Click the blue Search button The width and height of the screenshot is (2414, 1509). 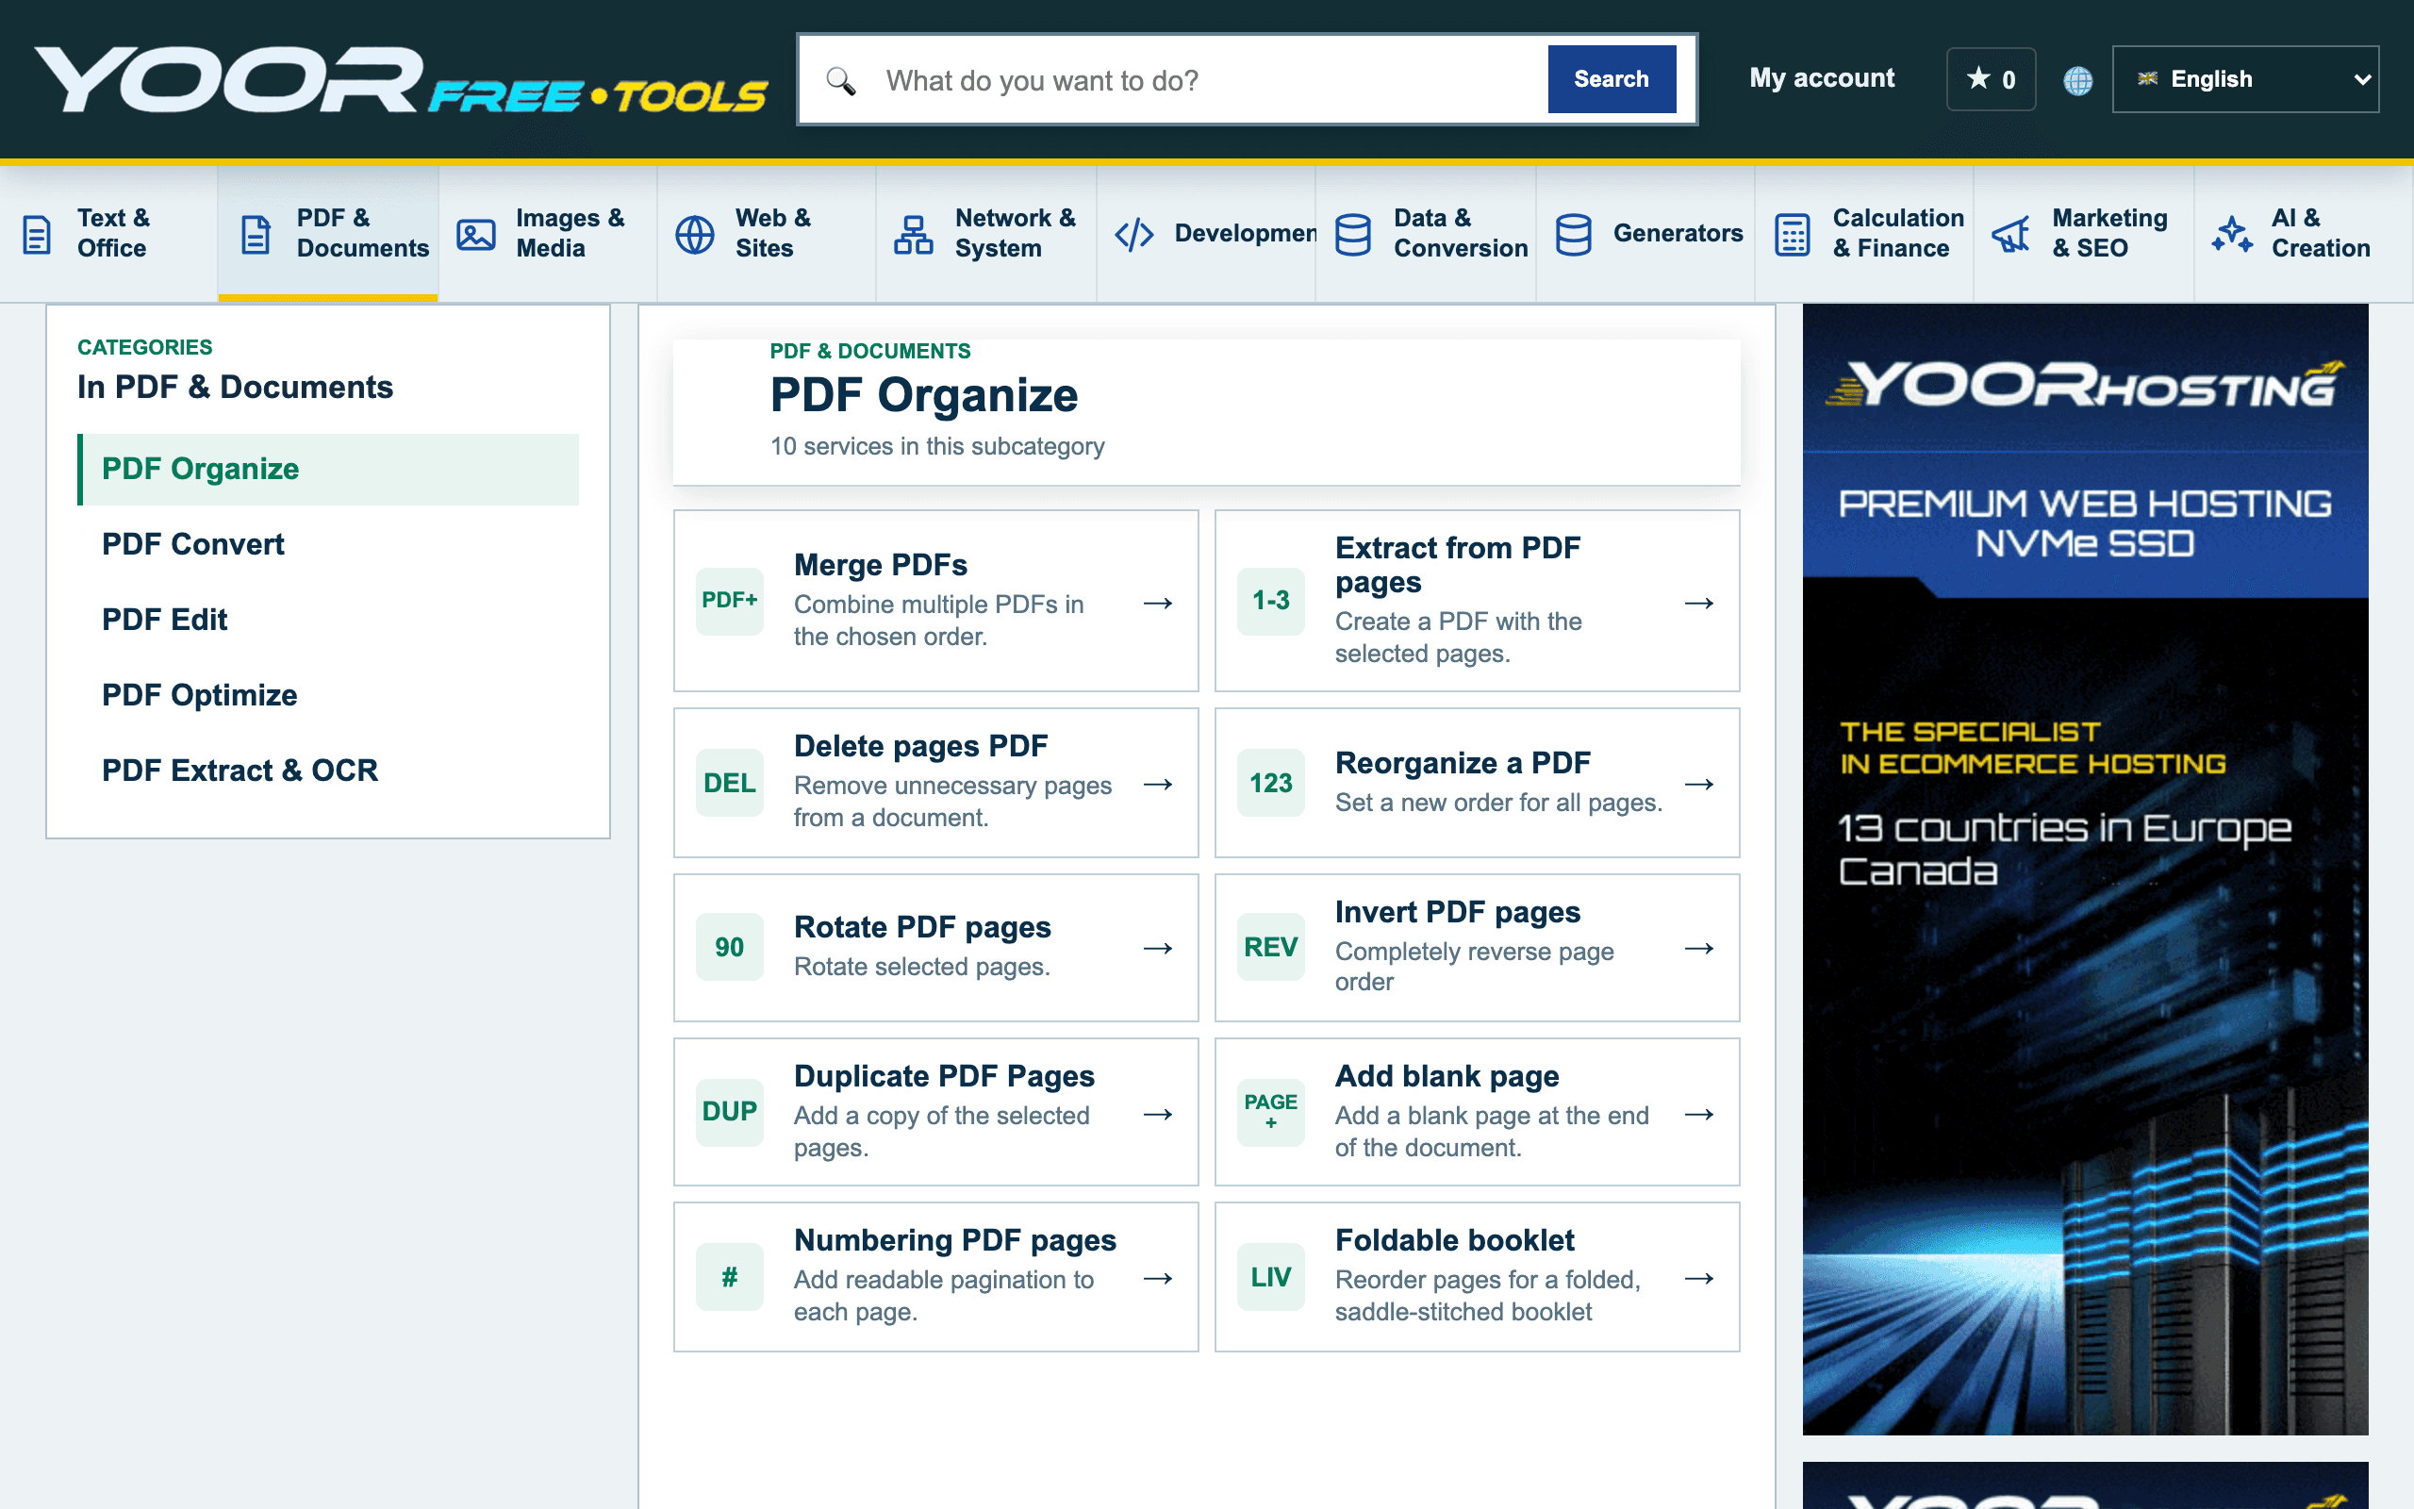coord(1611,79)
